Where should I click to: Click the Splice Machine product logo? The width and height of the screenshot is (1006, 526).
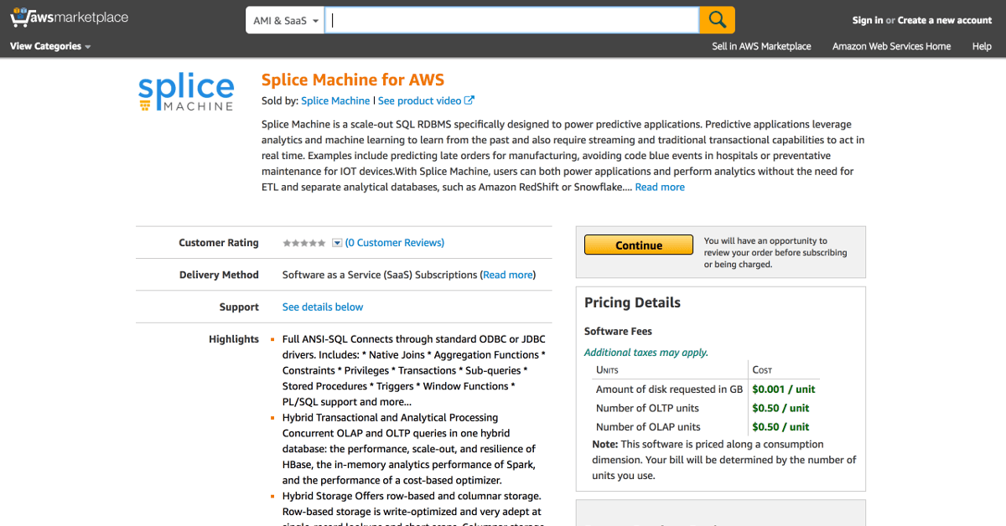186,93
